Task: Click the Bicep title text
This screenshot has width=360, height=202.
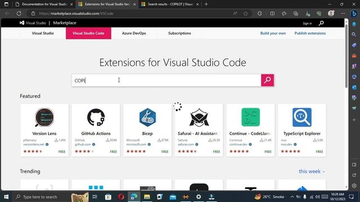Action: click(147, 134)
